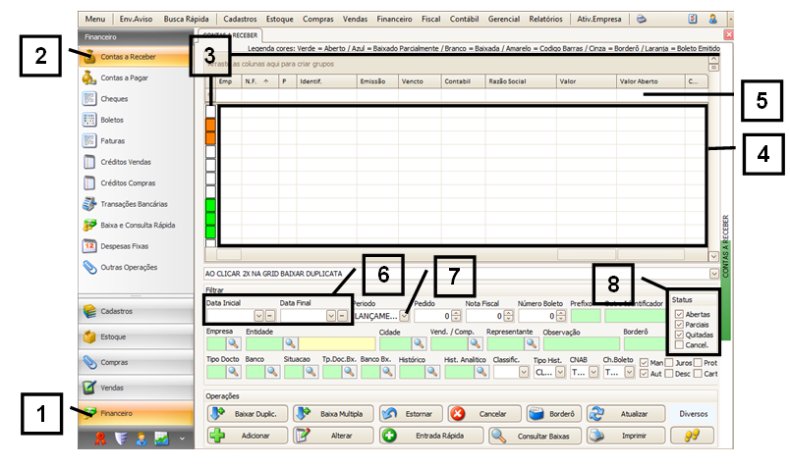Click the printer icon in top toolbar
This screenshot has width=790, height=466.
641,19
